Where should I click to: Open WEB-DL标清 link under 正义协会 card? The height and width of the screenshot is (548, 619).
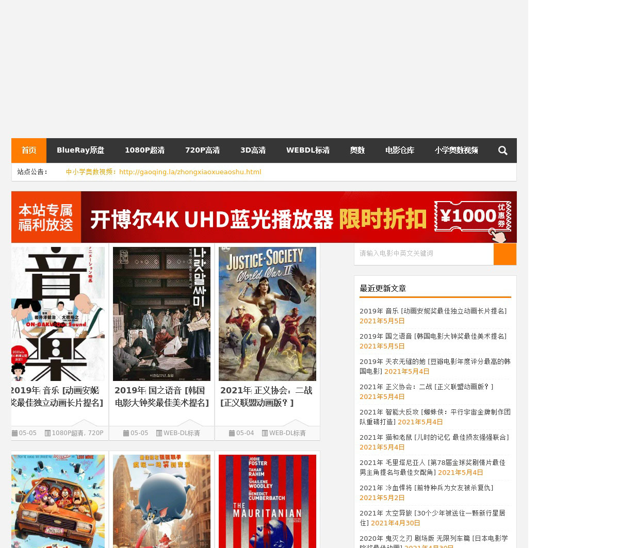click(287, 433)
